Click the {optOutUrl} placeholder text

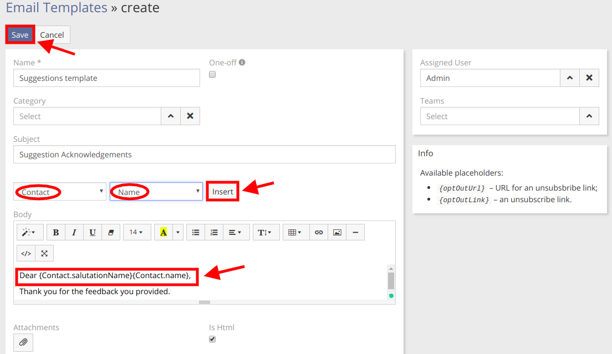462,188
